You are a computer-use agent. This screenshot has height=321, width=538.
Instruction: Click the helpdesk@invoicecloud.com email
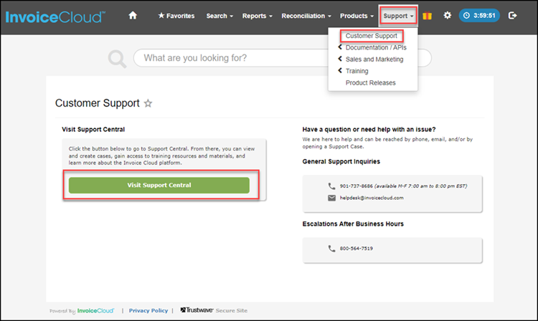(x=372, y=198)
